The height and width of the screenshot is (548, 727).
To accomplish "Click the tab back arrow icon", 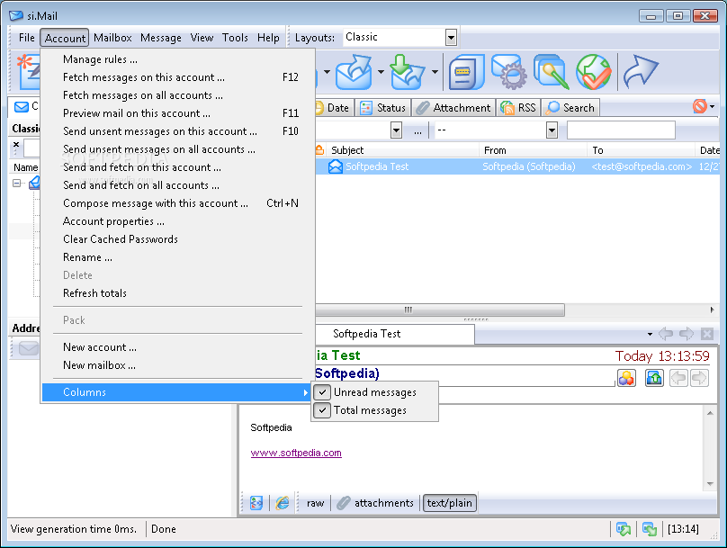I will click(x=666, y=334).
